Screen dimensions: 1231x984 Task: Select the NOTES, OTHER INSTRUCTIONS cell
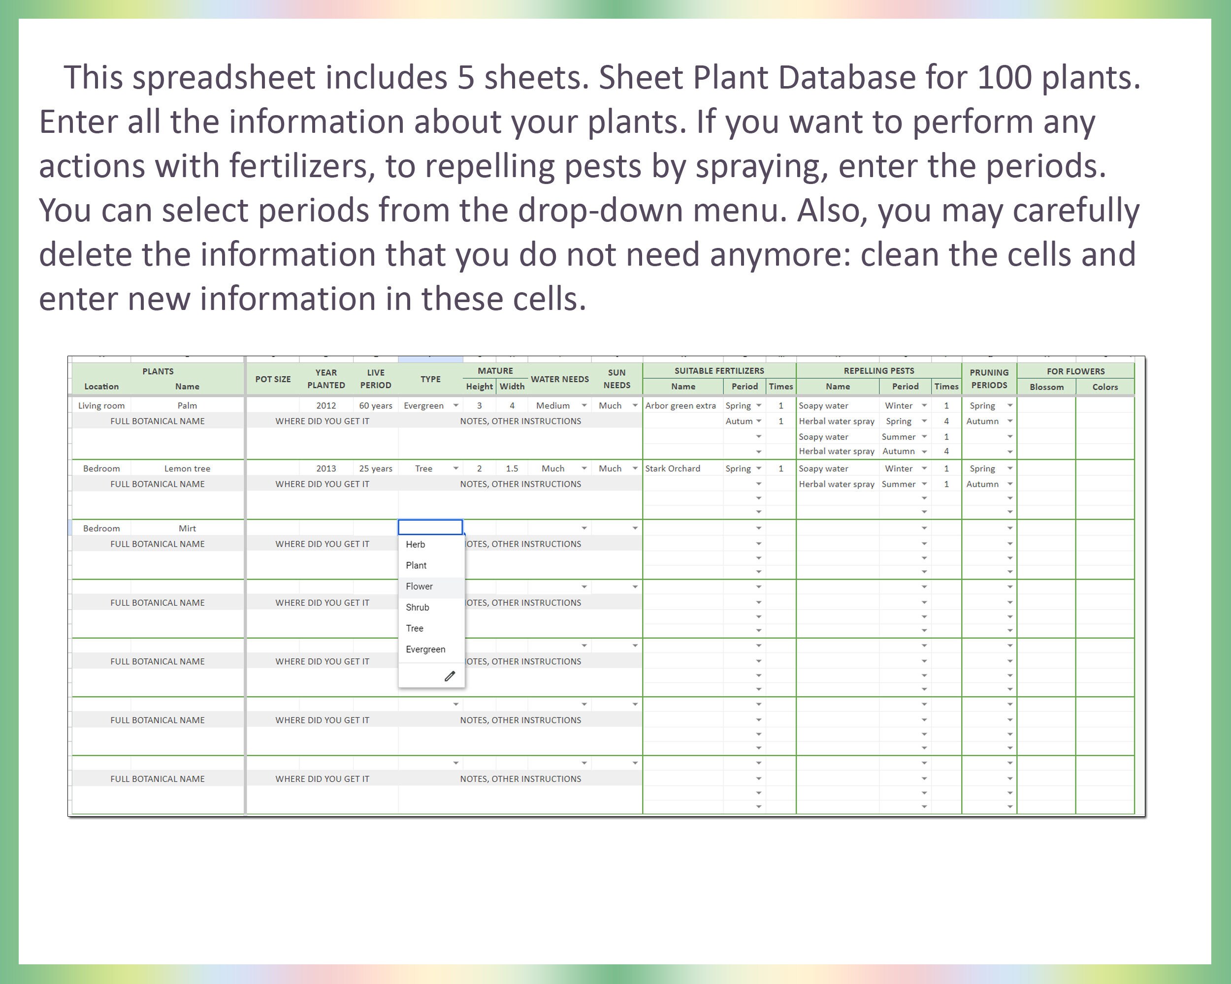pyautogui.click(x=521, y=421)
